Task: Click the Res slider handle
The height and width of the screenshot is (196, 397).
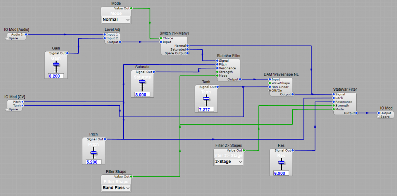Action: click(x=281, y=162)
